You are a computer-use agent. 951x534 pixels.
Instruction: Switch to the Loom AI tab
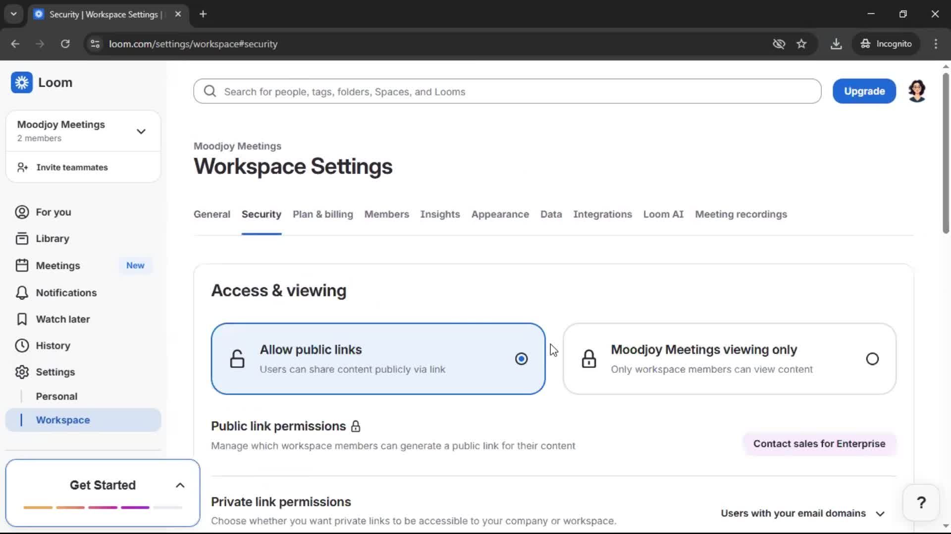(x=663, y=215)
